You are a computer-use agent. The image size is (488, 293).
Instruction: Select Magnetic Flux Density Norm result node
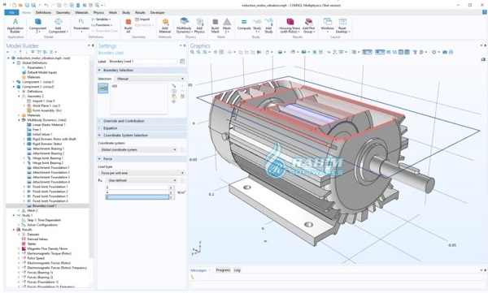pos(46,248)
